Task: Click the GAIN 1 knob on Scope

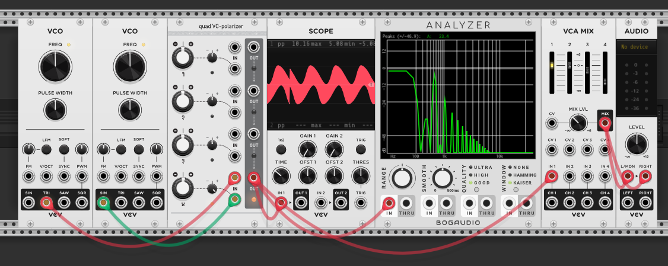Action: click(x=307, y=149)
